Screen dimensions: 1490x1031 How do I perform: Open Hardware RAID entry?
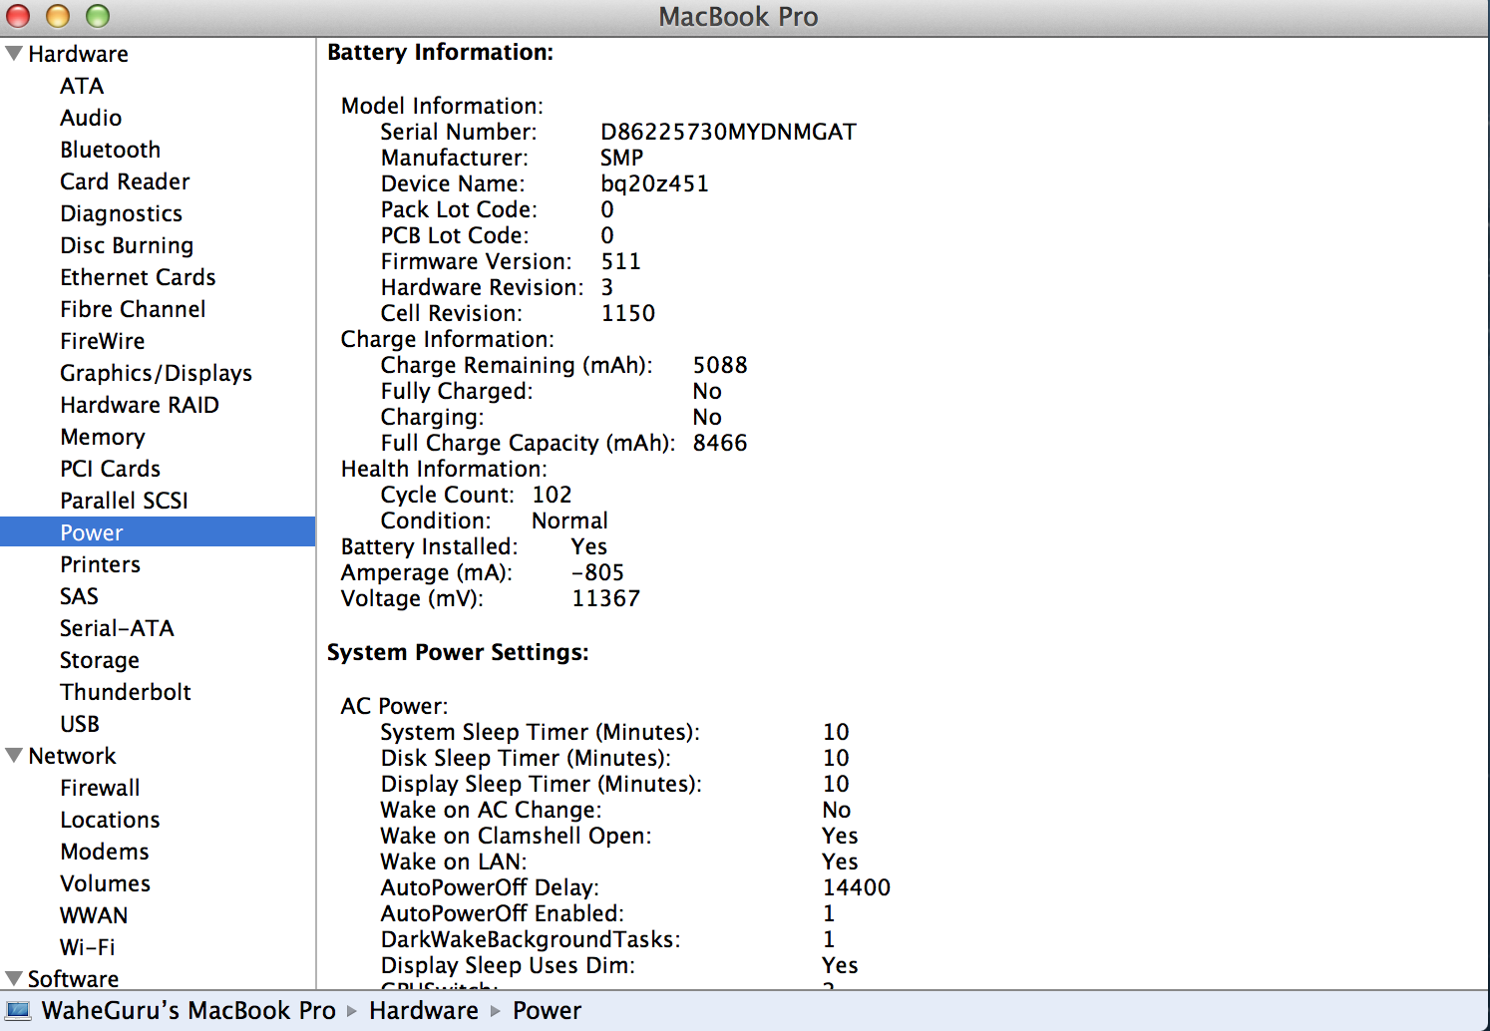point(140,405)
